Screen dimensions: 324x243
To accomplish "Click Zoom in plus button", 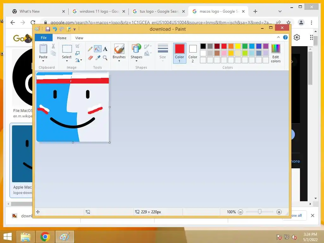I will tap(279, 212).
